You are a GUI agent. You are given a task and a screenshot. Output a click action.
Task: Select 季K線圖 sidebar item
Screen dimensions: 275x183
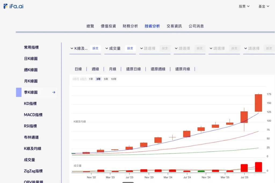[37, 92]
